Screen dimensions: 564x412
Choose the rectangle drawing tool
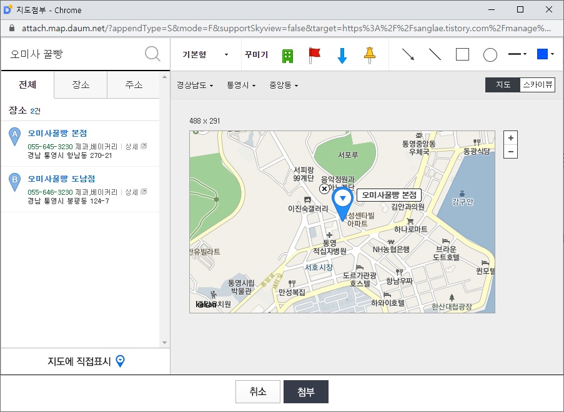click(x=462, y=55)
